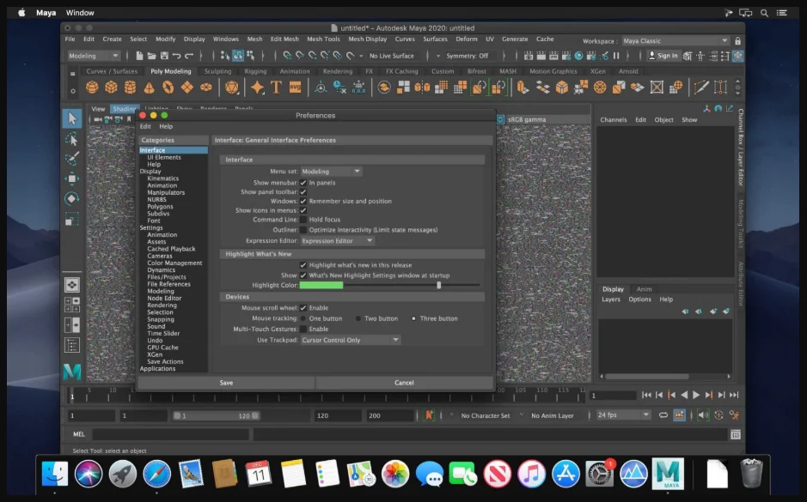Click the playback range slider bar
Screen dimensions: 807x502
[x=217, y=415]
